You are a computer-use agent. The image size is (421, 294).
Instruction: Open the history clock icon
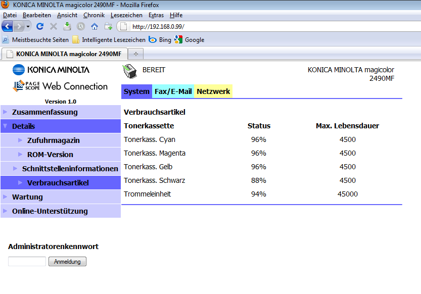(x=81, y=26)
